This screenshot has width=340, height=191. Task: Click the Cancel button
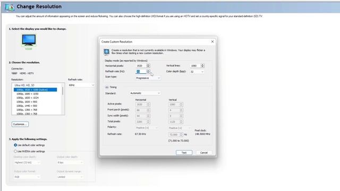click(x=203, y=153)
